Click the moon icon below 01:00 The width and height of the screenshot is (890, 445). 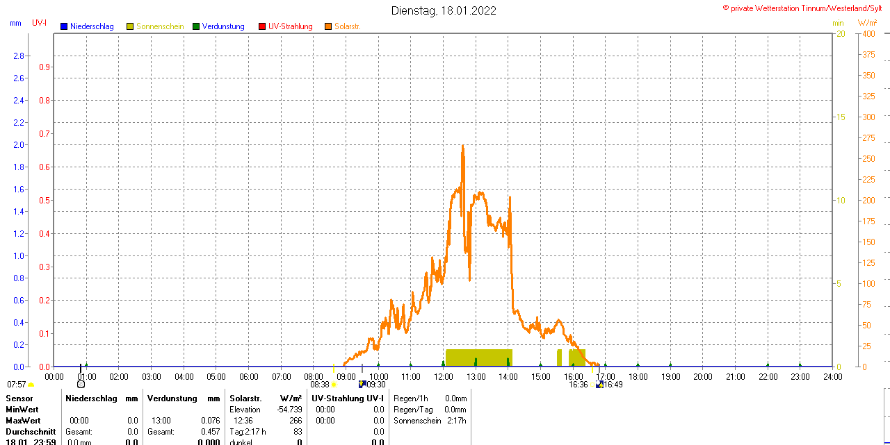pyautogui.click(x=81, y=384)
